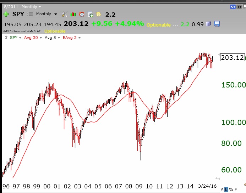Click the gray zoom arrows above date
Image resolution: width=246 pixels, height=193 pixels.
(218, 178)
